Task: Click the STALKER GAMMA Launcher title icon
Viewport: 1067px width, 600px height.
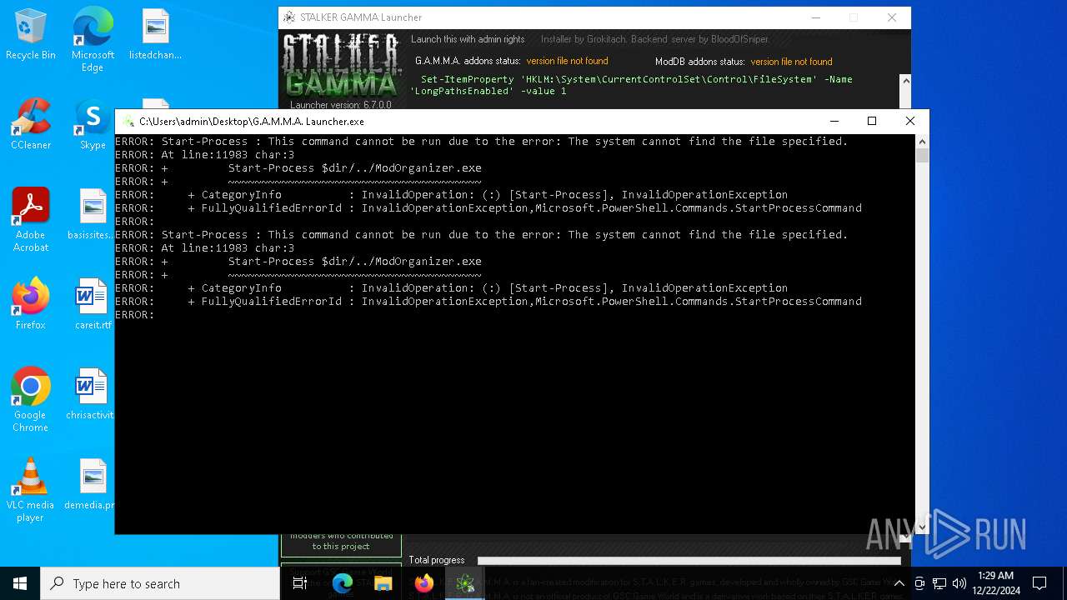Action: click(289, 17)
